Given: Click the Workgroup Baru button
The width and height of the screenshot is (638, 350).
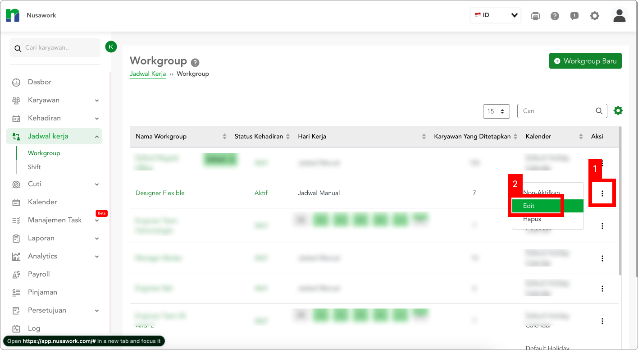Looking at the screenshot, I should pyautogui.click(x=585, y=61).
